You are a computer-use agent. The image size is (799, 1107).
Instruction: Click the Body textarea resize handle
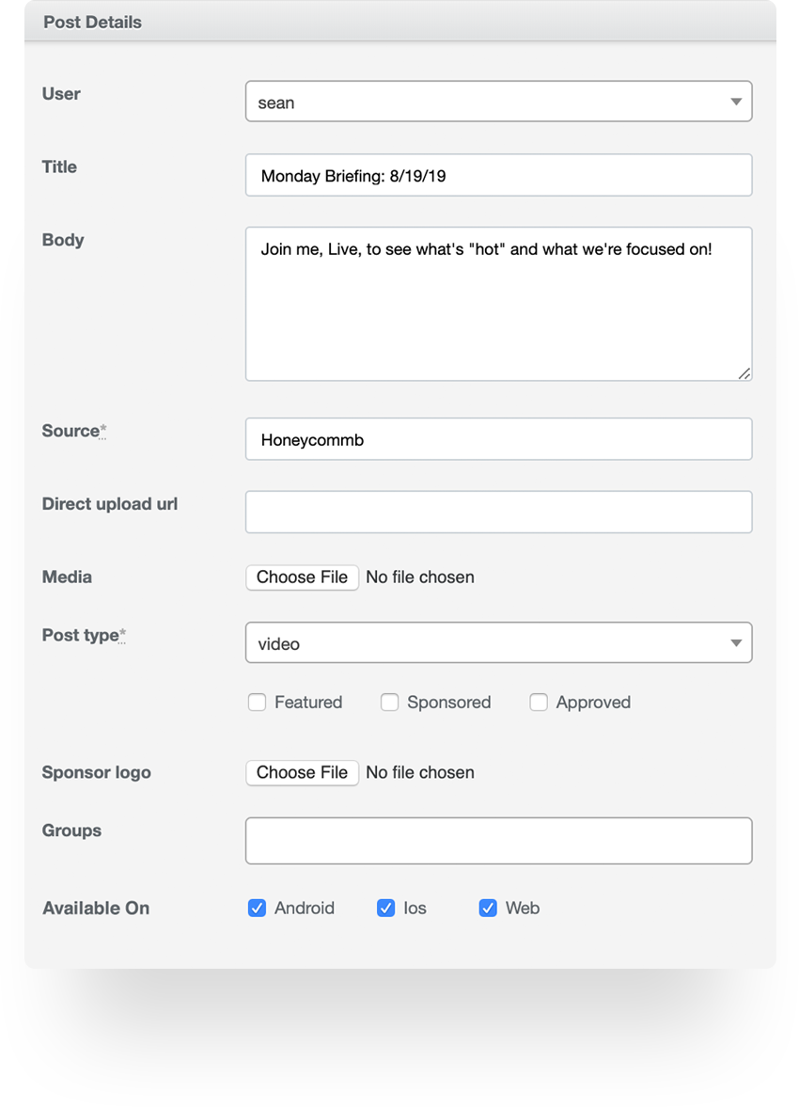[x=744, y=373]
